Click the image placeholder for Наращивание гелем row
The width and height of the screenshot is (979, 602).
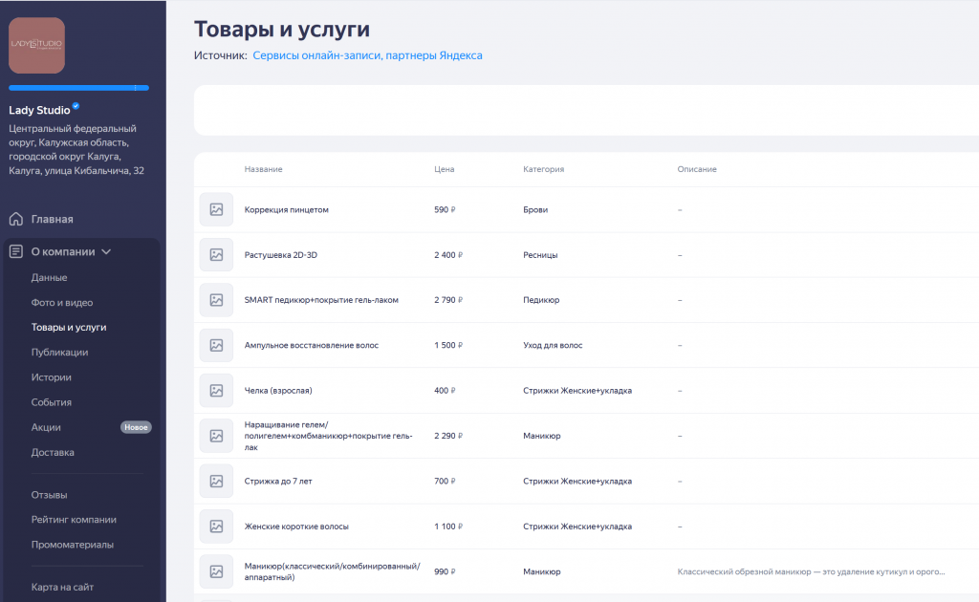tap(216, 436)
